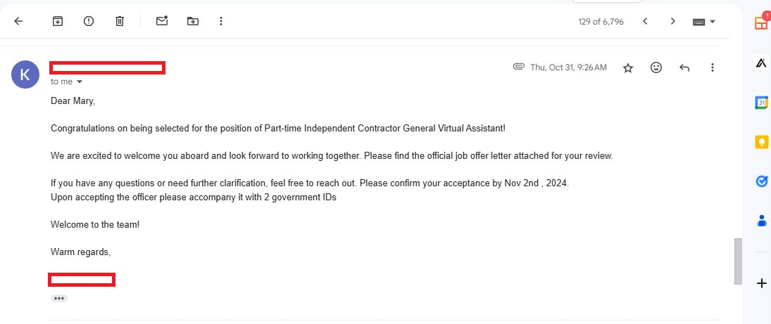Show trimmed content ellipsis button
This screenshot has height=324, width=771.
tap(59, 299)
